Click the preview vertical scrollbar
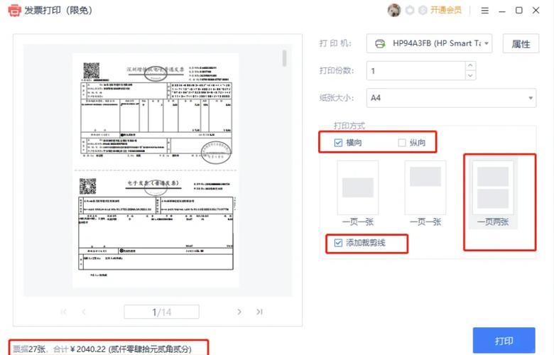554x355 pixels. pos(284,58)
